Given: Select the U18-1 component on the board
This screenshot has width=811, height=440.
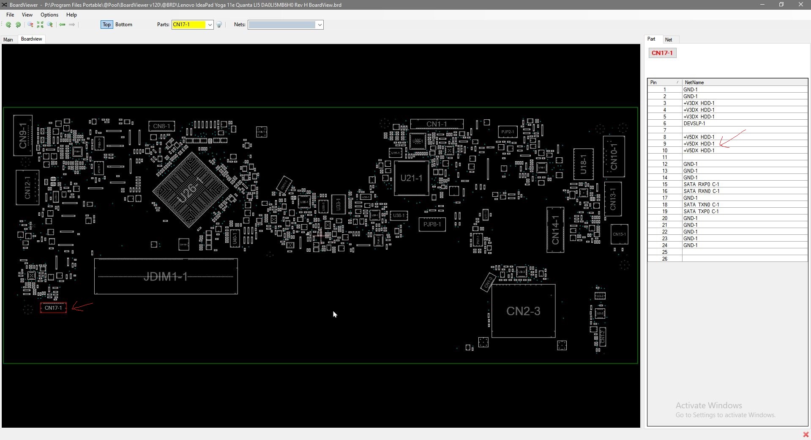Looking at the screenshot, I should [x=583, y=164].
